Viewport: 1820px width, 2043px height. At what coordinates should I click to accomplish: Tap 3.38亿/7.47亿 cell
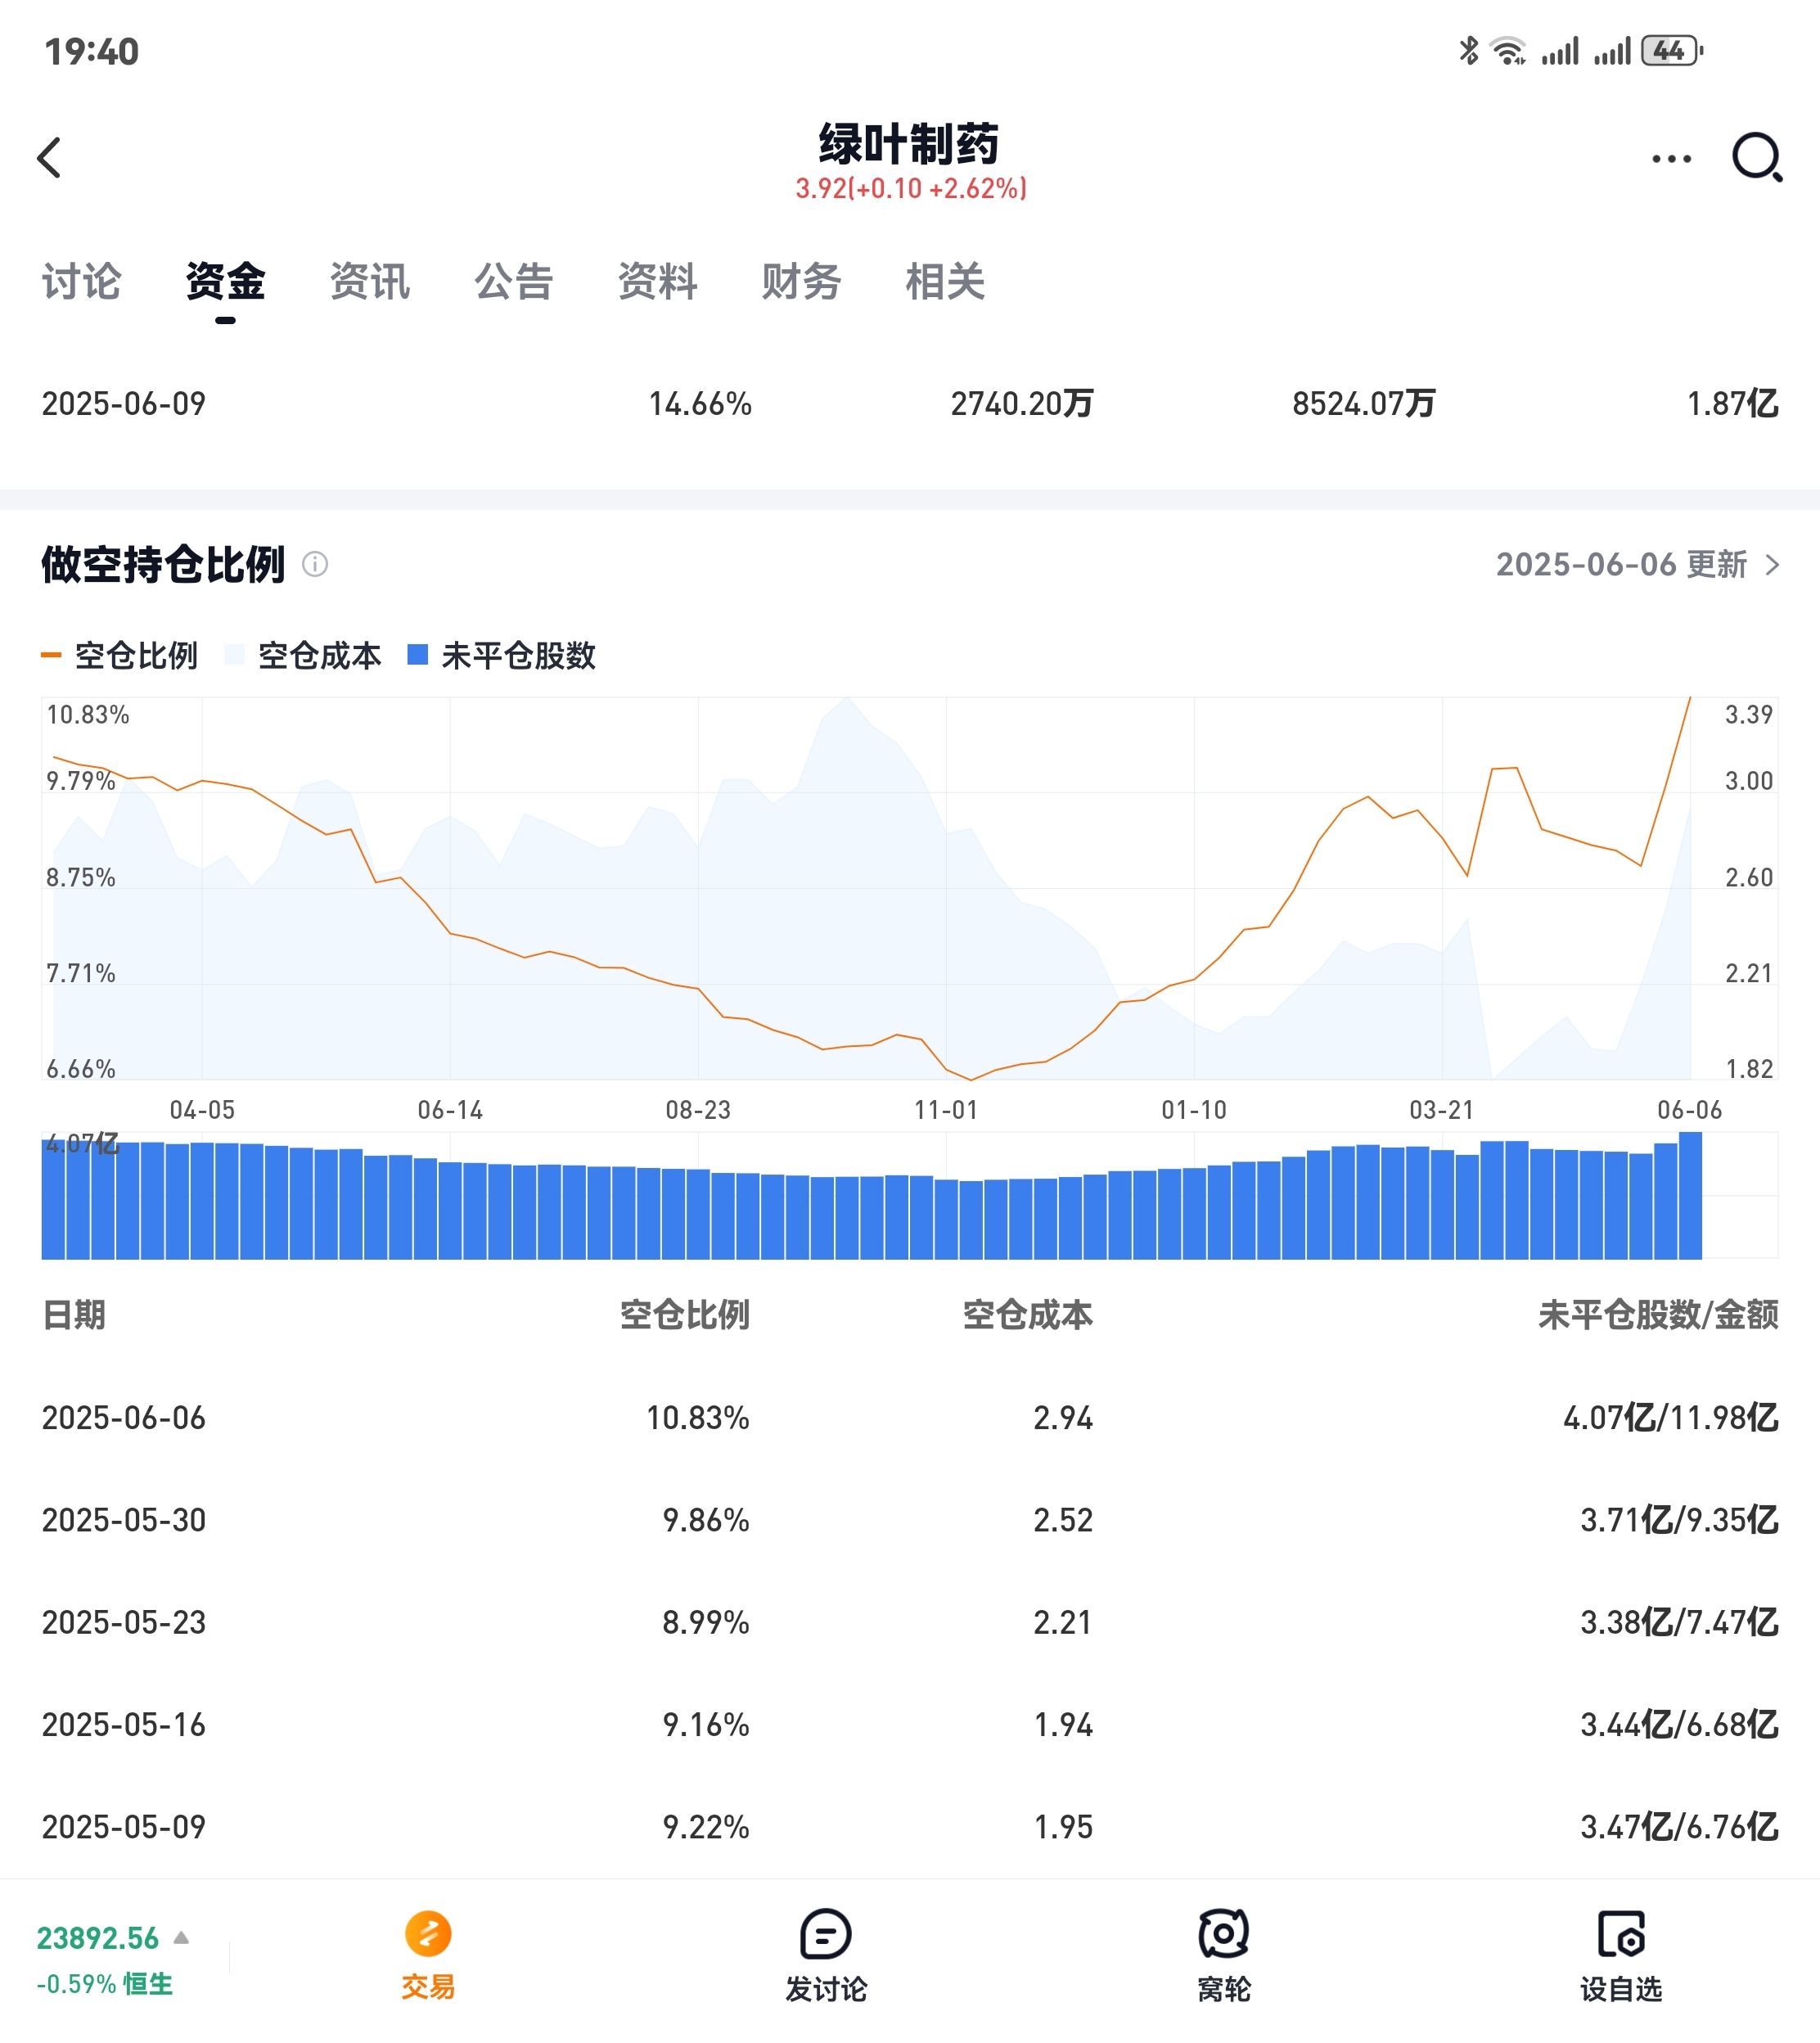[1679, 1622]
